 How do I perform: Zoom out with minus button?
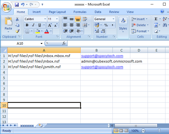pos(143,131)
